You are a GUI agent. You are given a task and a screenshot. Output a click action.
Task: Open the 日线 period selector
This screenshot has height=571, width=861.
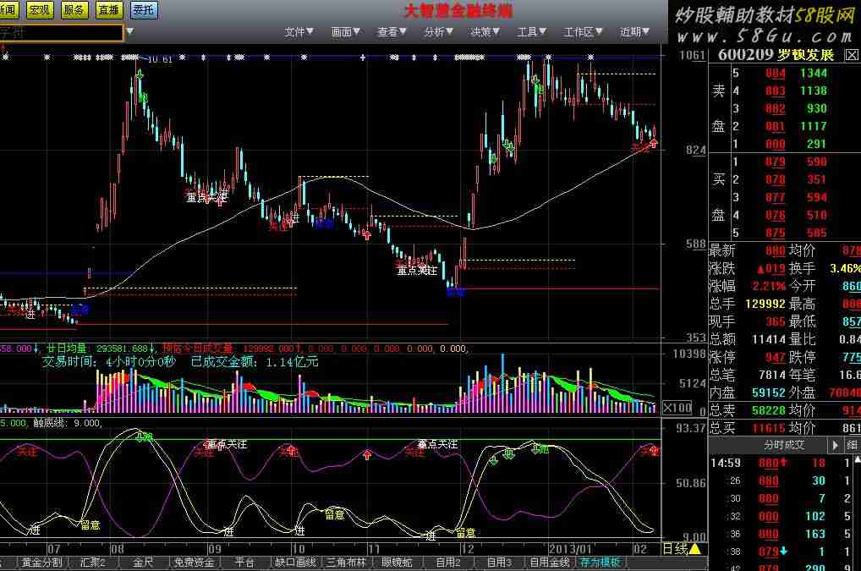[x=681, y=548]
